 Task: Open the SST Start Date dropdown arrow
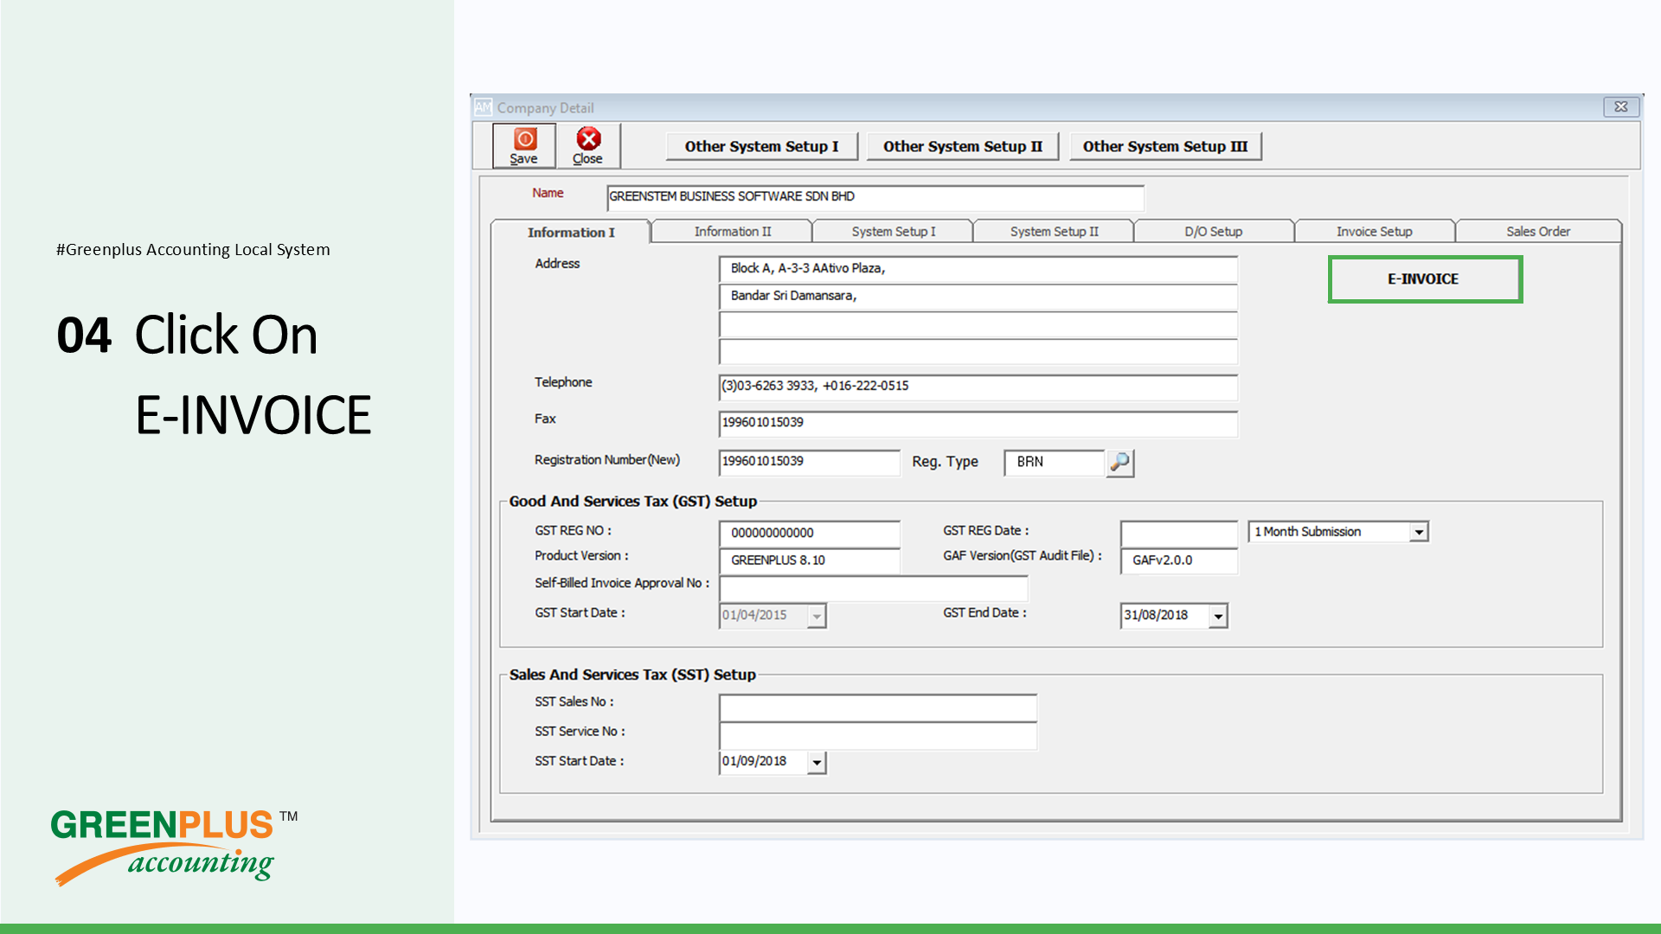[x=817, y=762]
